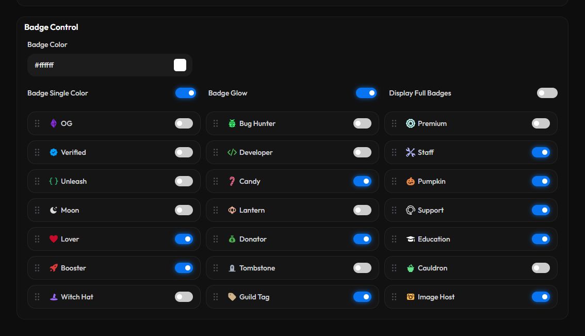Click the Guild Tag label icon
585x336 pixels.
232,297
